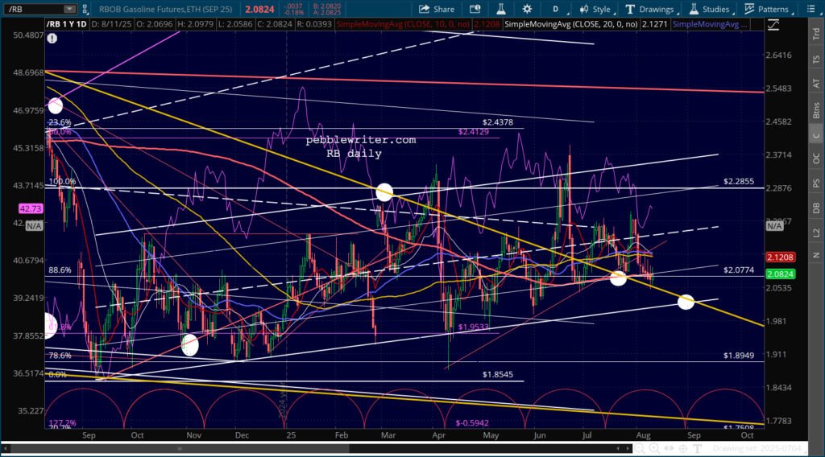Toggle the trend-line chart mode icon
This screenshot has height=457, width=825.
point(773,25)
